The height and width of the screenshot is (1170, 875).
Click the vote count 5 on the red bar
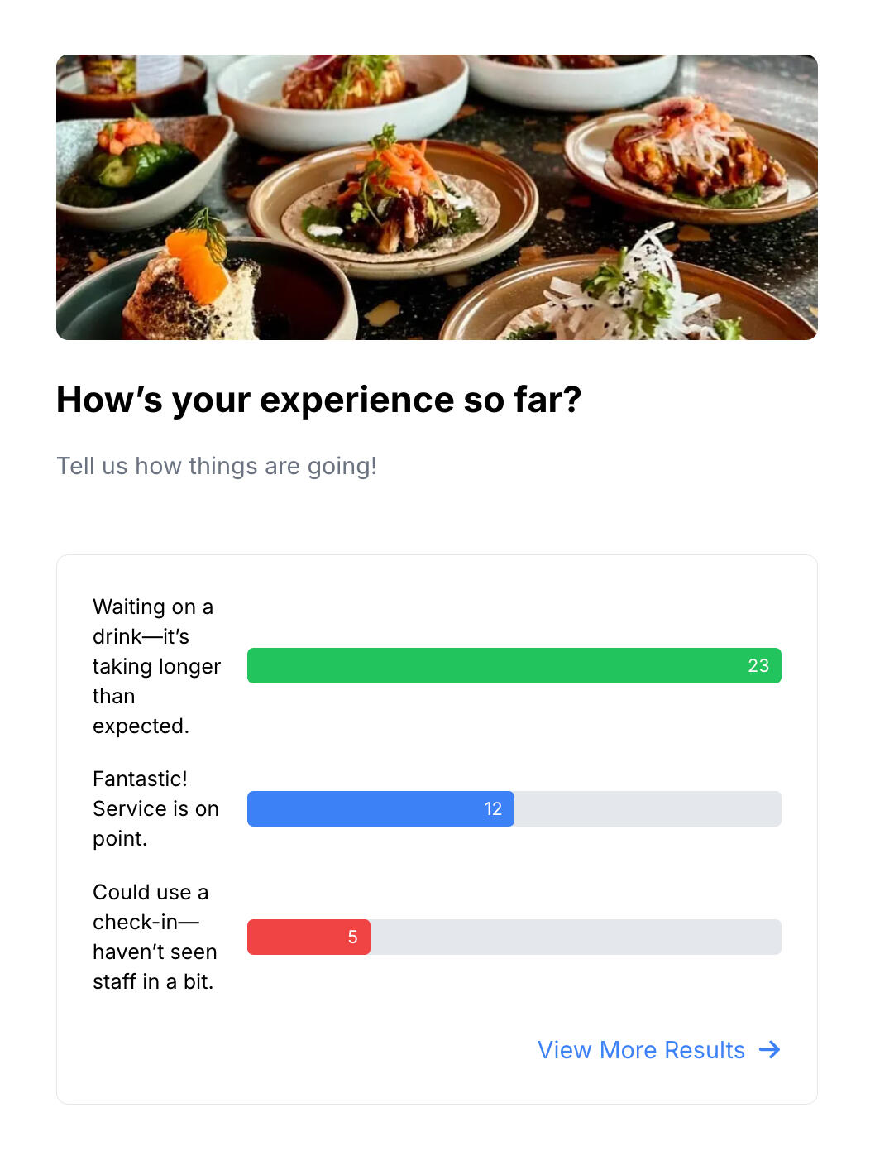[x=352, y=937]
